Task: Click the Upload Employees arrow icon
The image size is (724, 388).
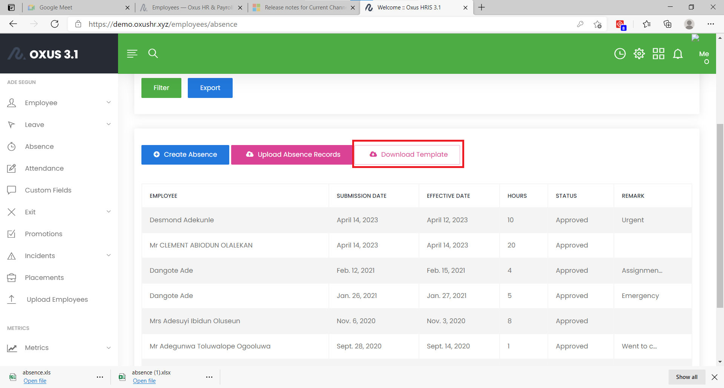Action: click(12, 299)
